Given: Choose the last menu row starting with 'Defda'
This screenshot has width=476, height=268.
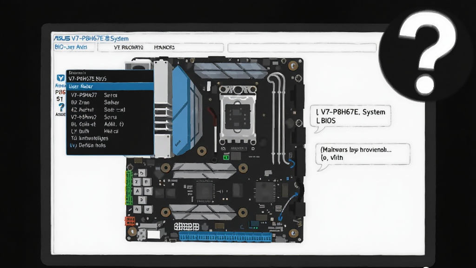Looking at the screenshot, I should pos(110,145).
